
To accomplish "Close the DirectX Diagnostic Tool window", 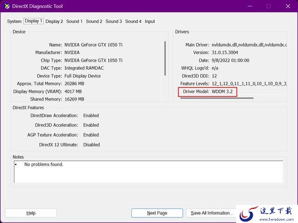I will (x=288, y=6).
